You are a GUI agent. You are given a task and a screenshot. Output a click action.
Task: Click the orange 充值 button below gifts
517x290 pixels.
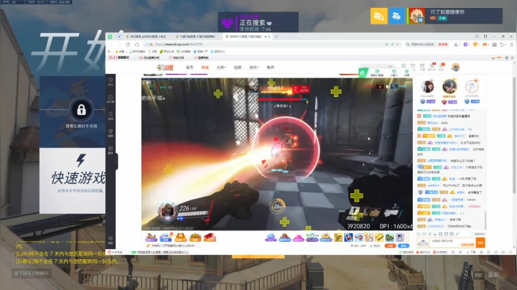[x=391, y=245]
